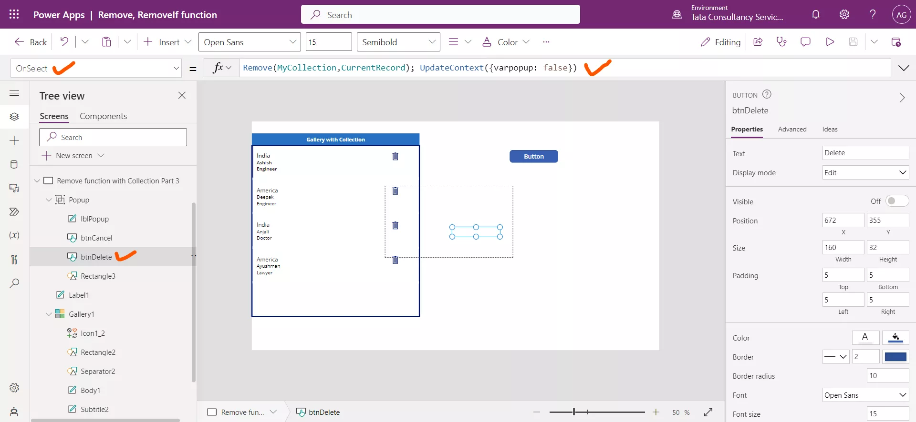Click the trash icon in Ayushman row

(x=395, y=260)
